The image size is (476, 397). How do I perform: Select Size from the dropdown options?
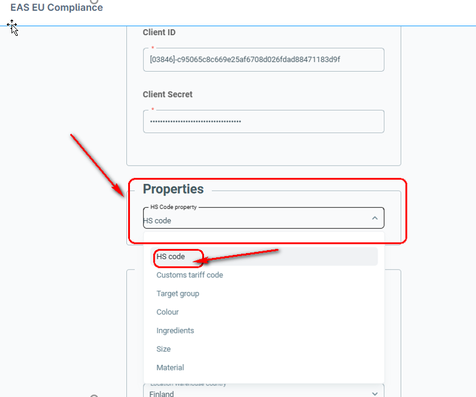pos(163,349)
